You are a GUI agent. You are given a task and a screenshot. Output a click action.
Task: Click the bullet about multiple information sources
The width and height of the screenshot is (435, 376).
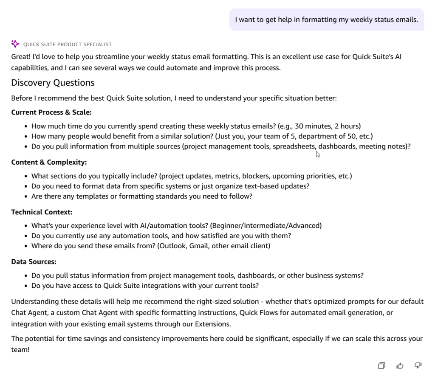221,146
